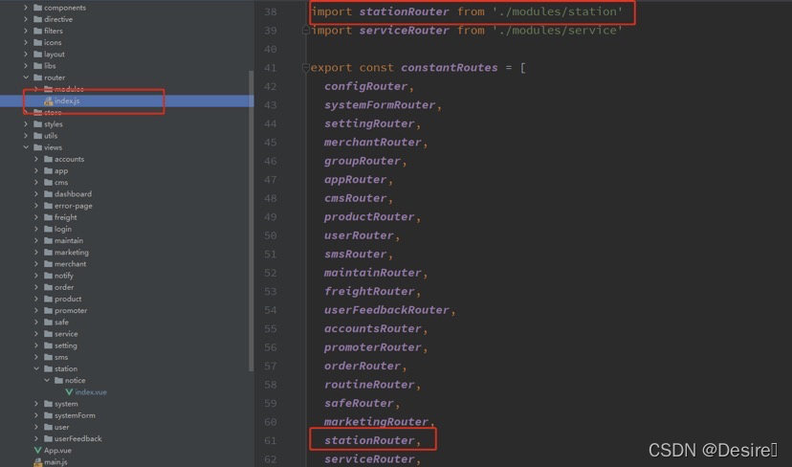Select the service folder in views

[66, 334]
